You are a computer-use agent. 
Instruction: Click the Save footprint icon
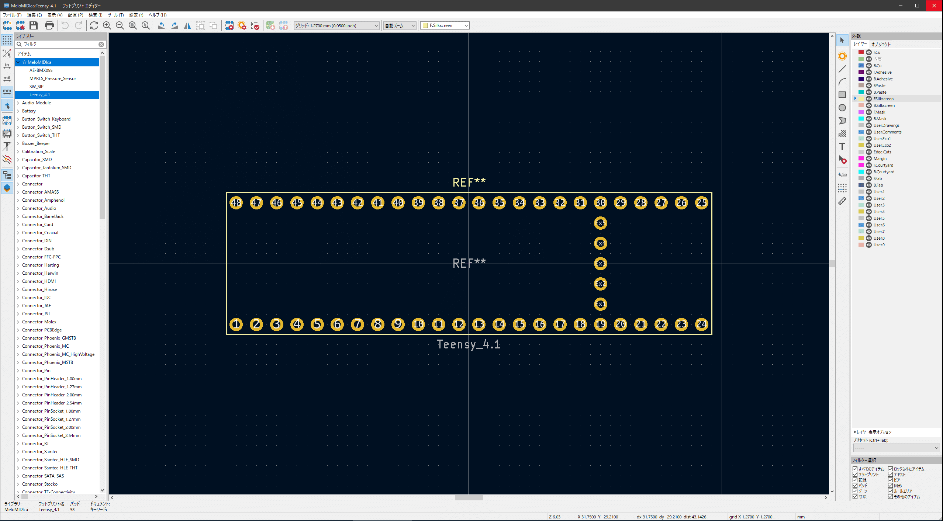(34, 25)
